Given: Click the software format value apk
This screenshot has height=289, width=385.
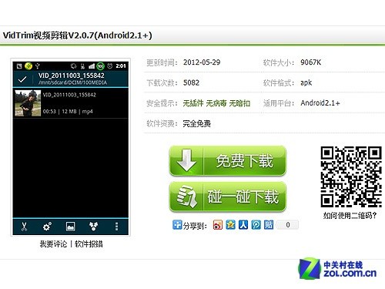Looking at the screenshot, I should [x=306, y=83].
